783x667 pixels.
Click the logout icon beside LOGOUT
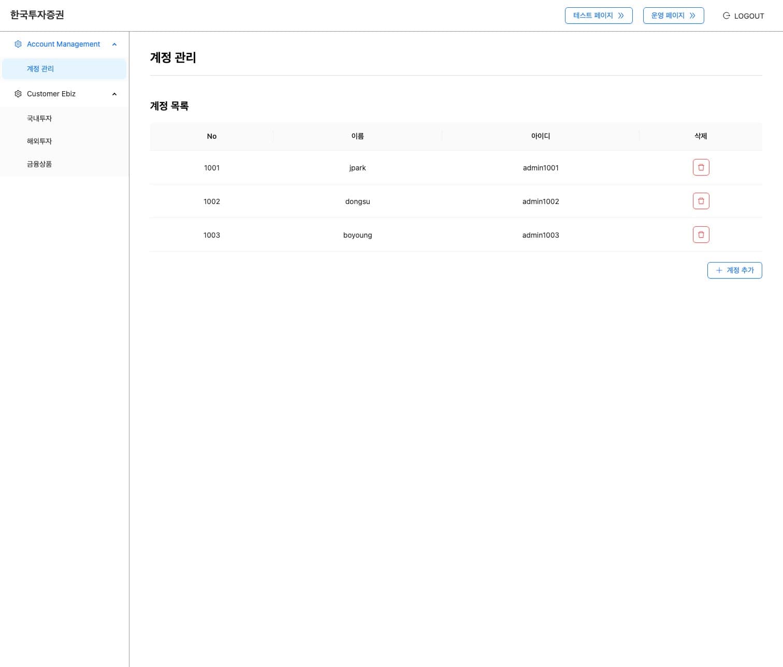[x=726, y=16]
